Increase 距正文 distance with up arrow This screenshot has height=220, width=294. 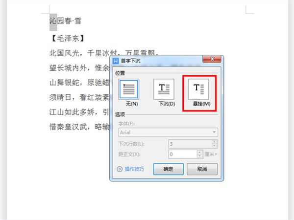click(200, 152)
